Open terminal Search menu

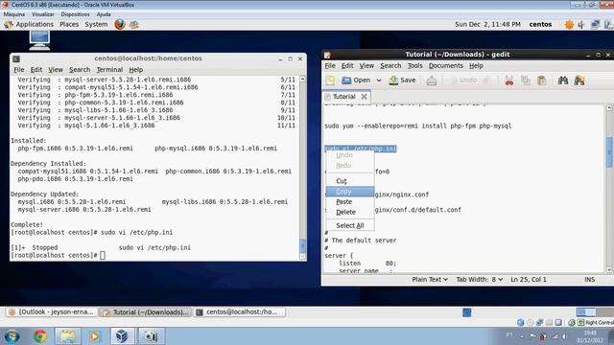[80, 70]
